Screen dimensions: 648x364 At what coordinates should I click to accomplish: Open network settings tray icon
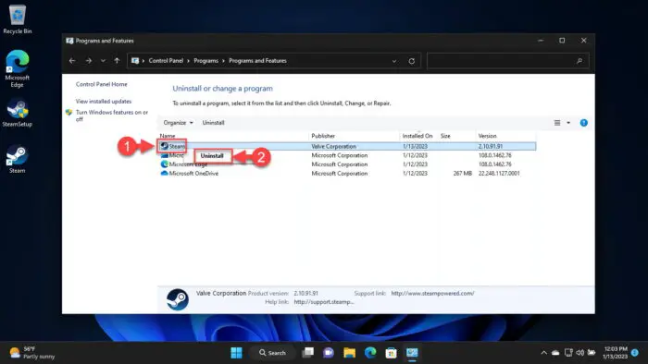[x=568, y=353]
